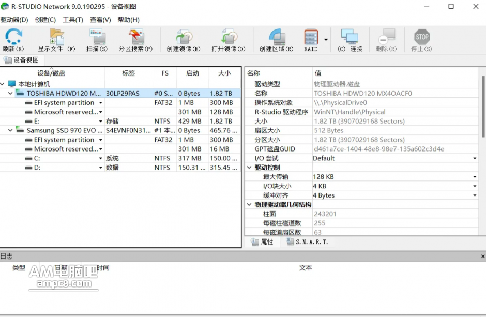Open the 最大传输 128 KB dropdown
The image size is (486, 317).
pos(475,177)
